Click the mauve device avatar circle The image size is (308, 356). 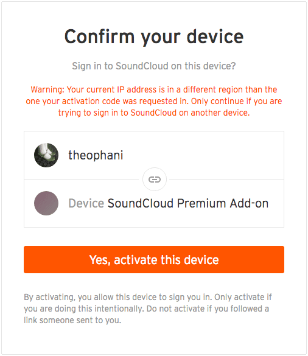[46, 203]
